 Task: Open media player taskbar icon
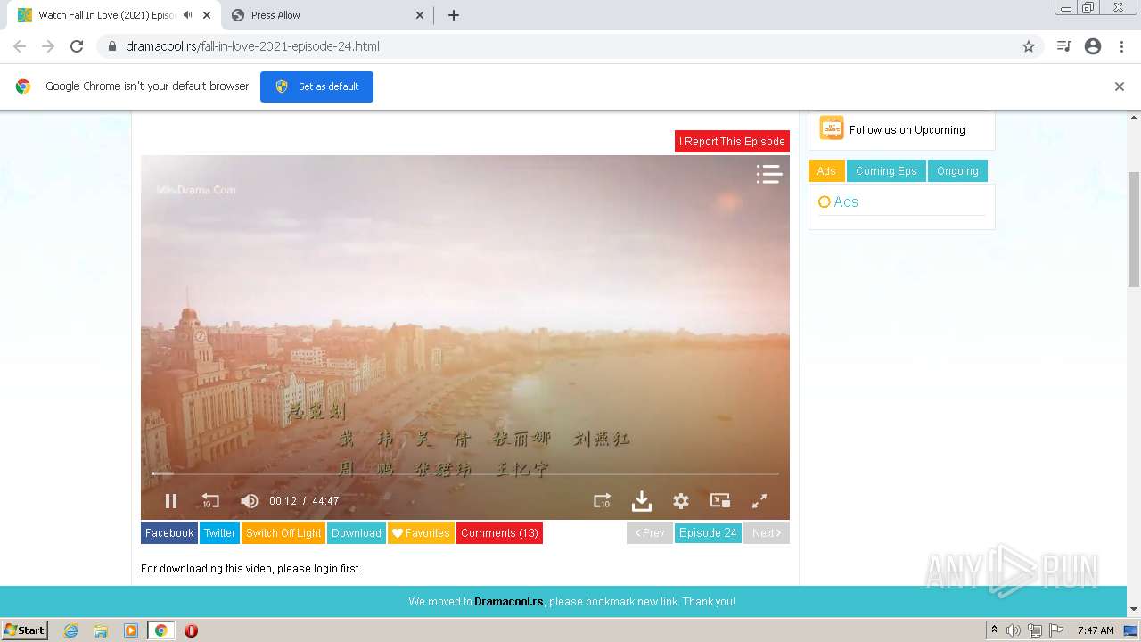click(x=131, y=630)
